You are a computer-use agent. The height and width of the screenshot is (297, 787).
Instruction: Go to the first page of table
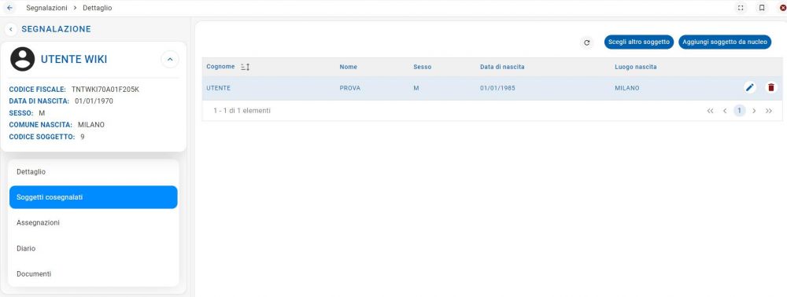pos(710,111)
